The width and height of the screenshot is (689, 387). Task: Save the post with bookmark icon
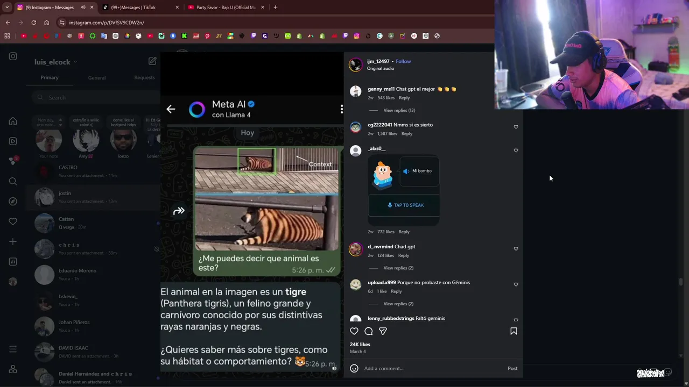(x=514, y=331)
